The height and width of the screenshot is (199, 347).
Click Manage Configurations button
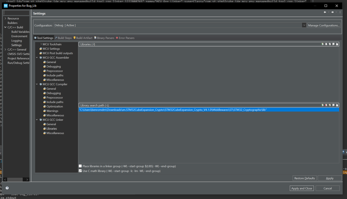(324, 25)
